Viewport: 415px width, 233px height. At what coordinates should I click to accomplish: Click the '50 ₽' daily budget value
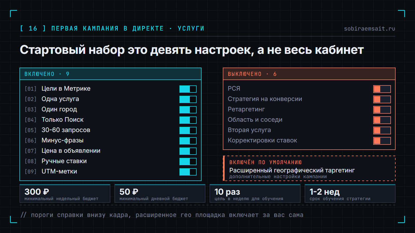coord(129,192)
